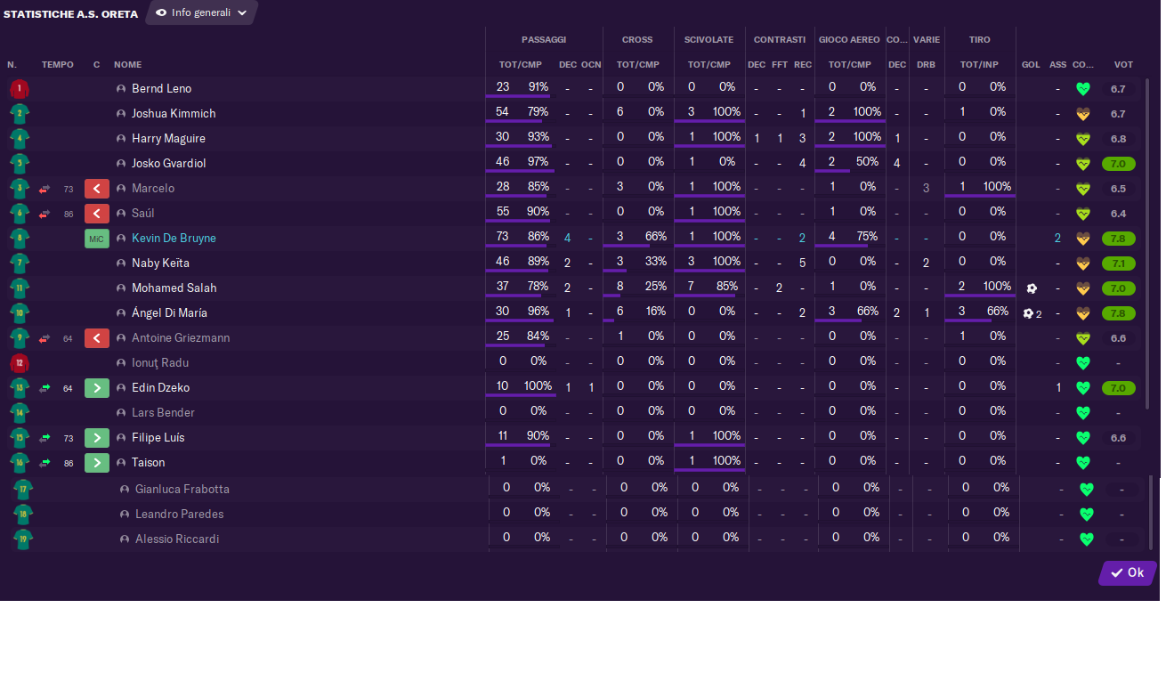Click Kevin De Bruyne's MiC role badge
This screenshot has width=1166, height=681.
(97, 239)
